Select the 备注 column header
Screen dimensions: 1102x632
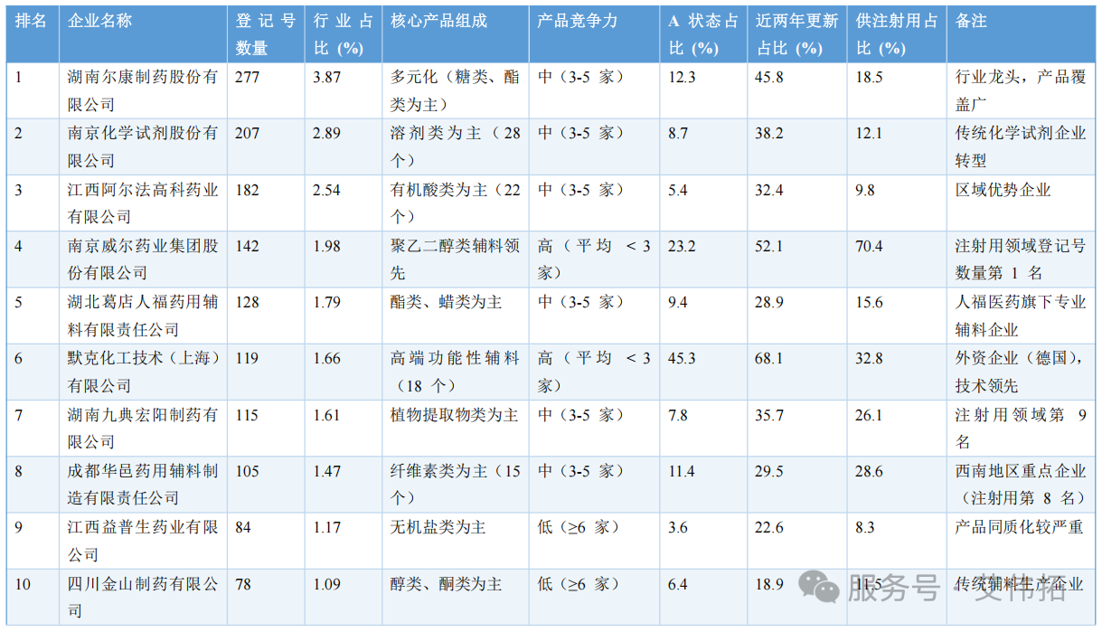(971, 21)
